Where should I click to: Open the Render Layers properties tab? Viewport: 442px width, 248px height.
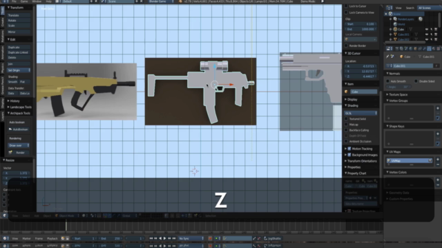(x=401, y=49)
